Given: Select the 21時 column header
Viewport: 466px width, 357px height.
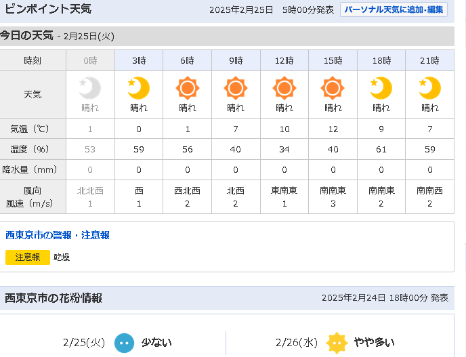Looking at the screenshot, I should [429, 61].
